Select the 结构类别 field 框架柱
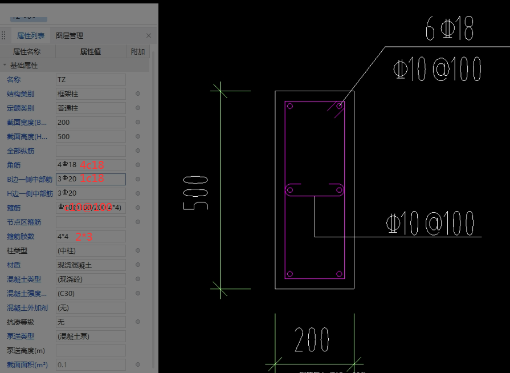510x373 pixels. point(91,94)
